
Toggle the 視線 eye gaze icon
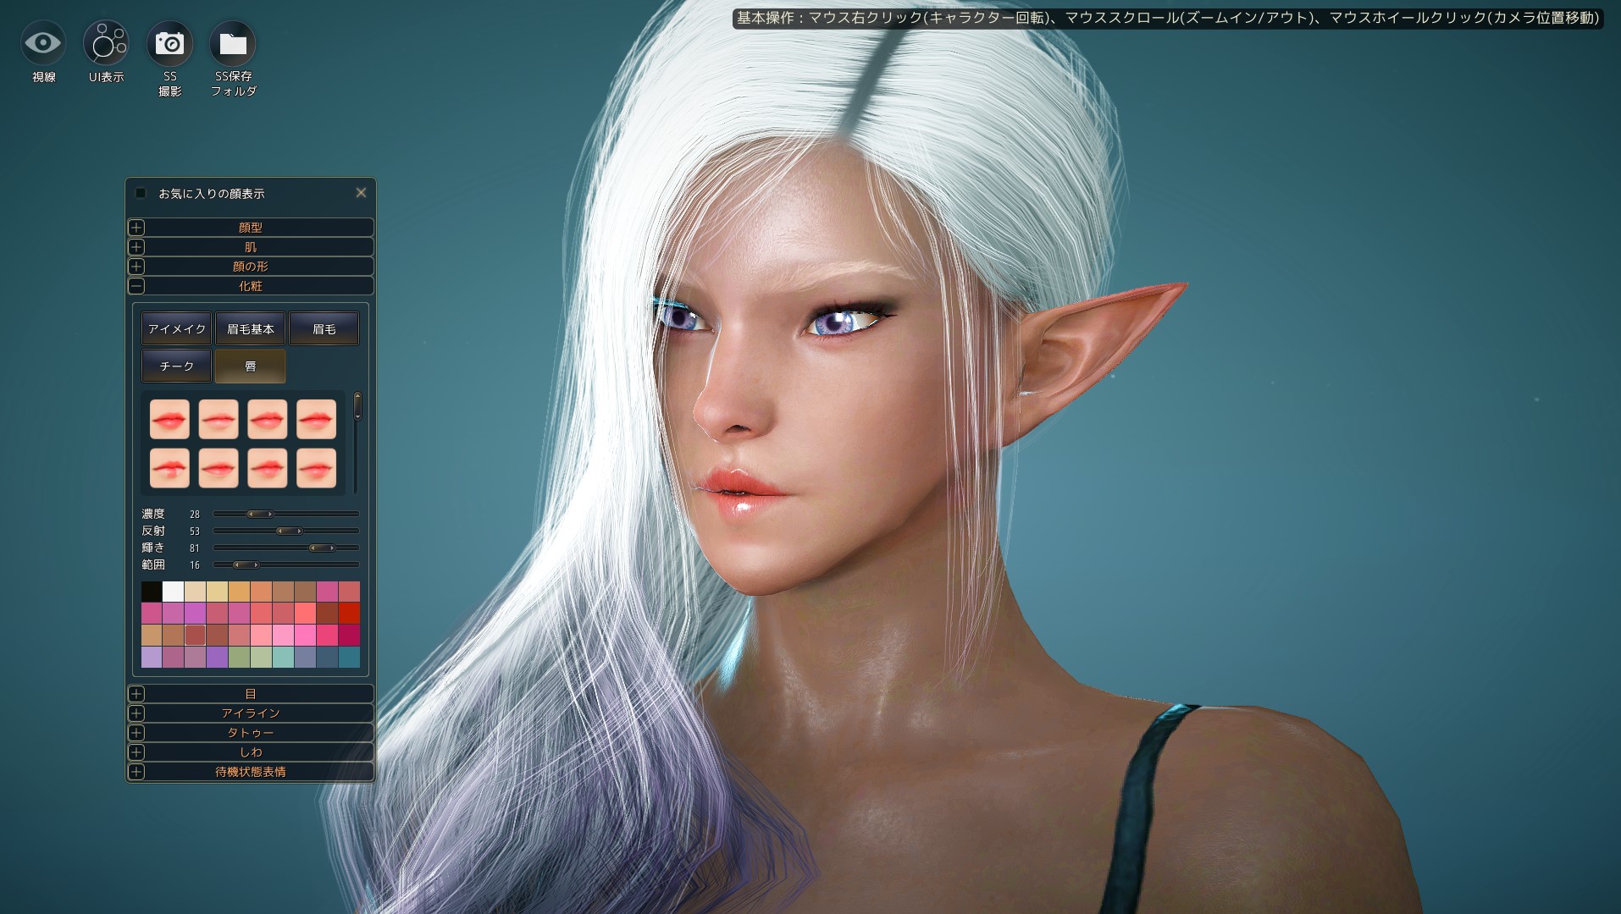[43, 43]
